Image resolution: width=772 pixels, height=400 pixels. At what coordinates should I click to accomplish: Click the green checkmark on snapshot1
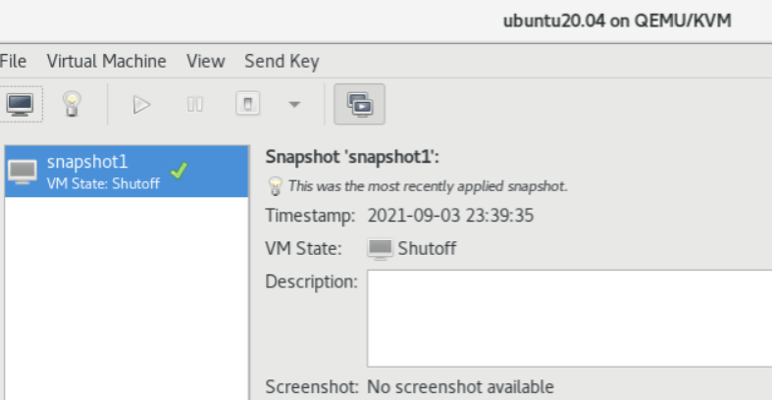[x=178, y=171]
